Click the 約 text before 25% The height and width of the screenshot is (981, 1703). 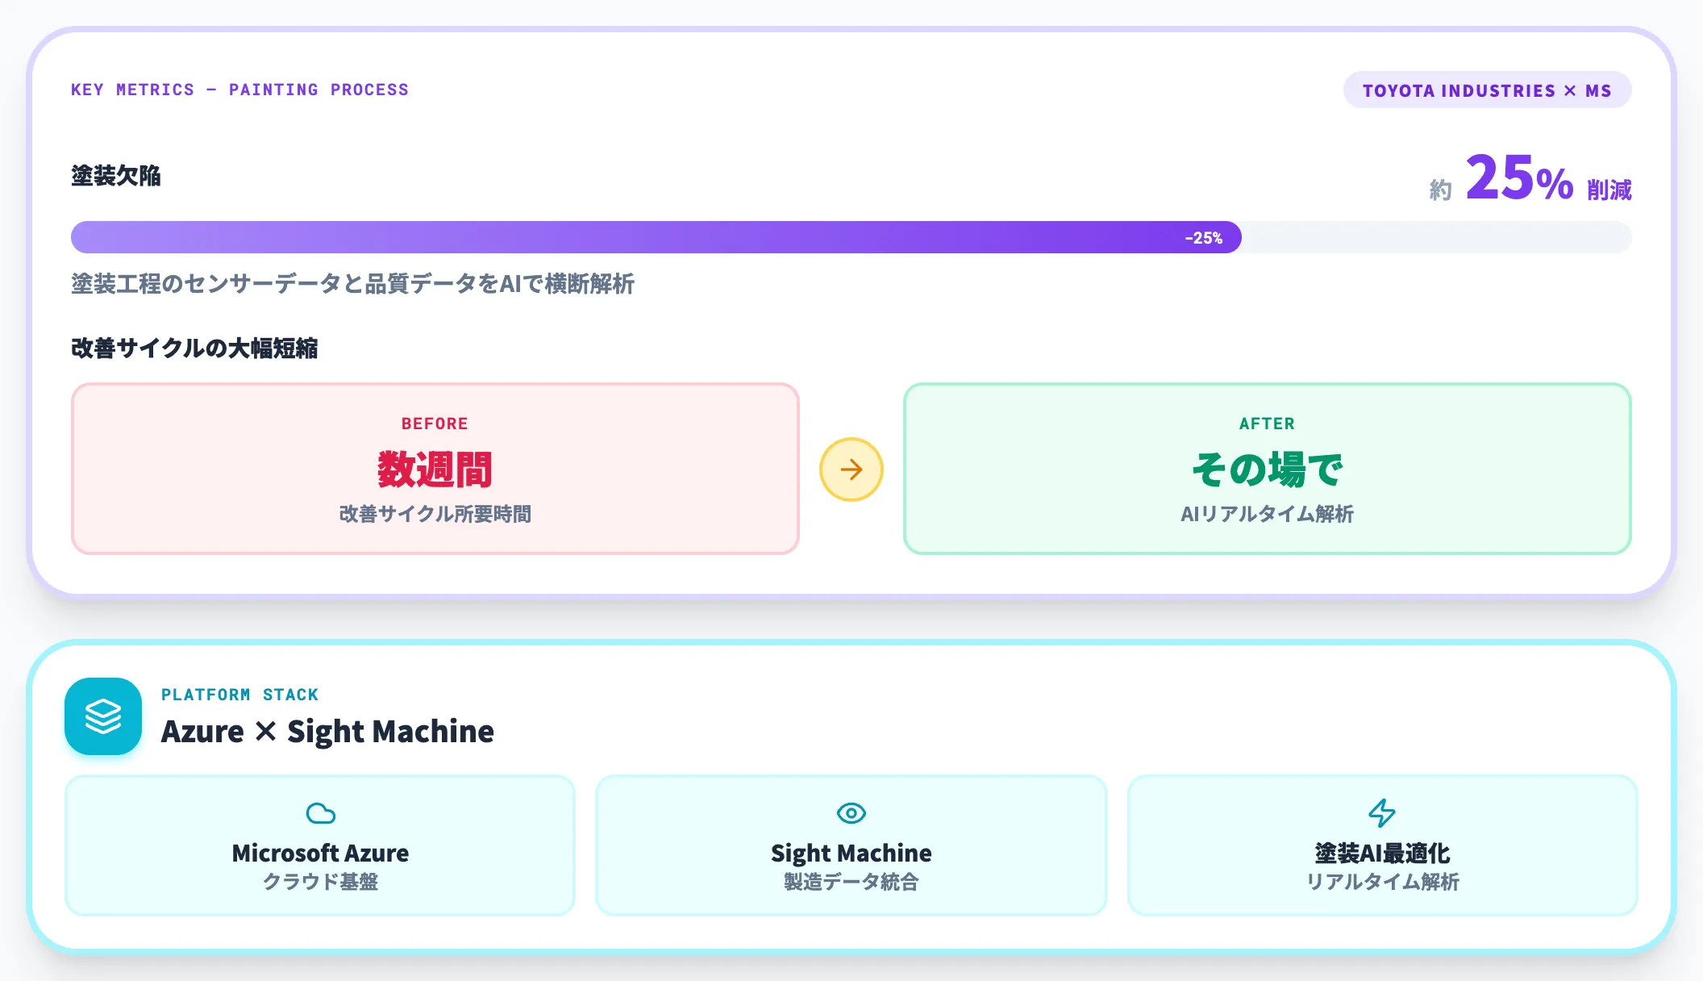click(1441, 190)
